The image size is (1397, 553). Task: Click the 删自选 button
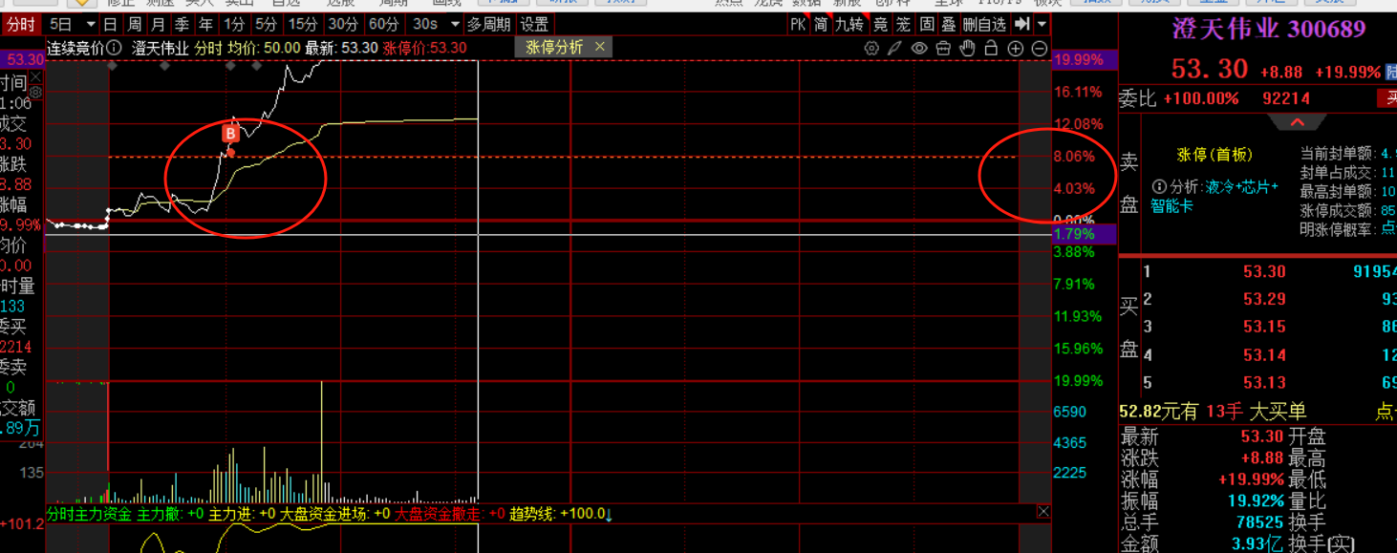tap(983, 24)
